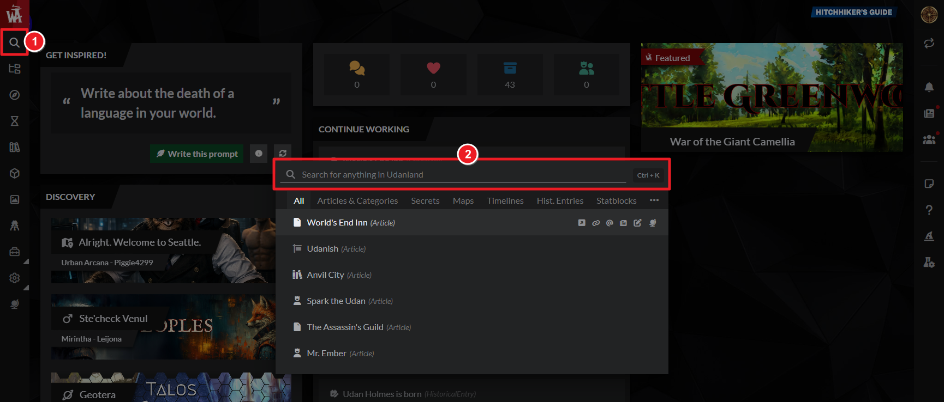Open World's End Inn in new view icon
This screenshot has width=944, height=402.
pyautogui.click(x=582, y=223)
